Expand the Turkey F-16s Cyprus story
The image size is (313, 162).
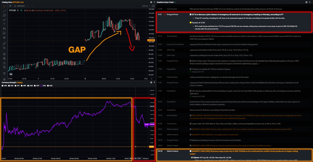tap(190, 69)
